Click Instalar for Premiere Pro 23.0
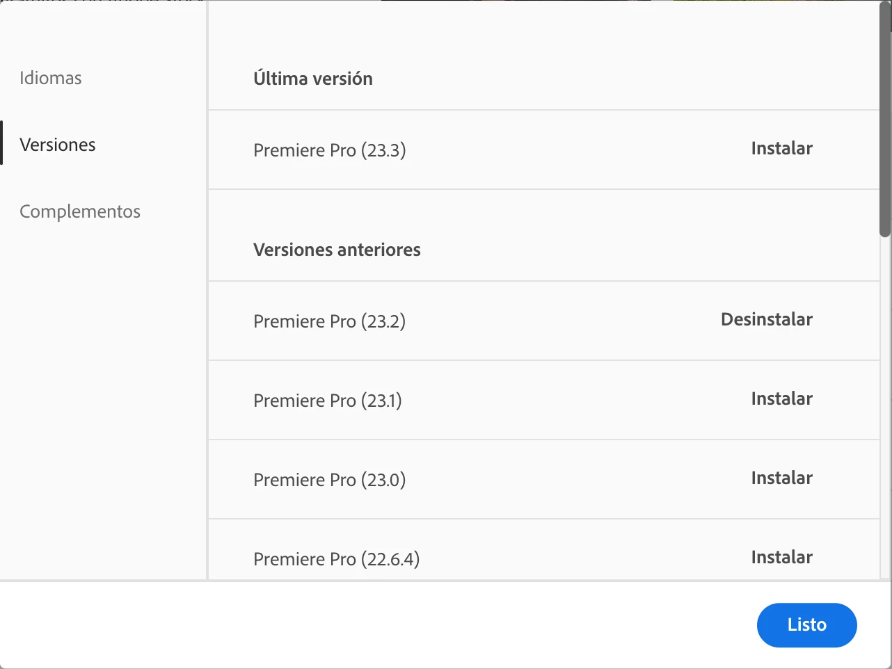Screen dimensions: 892x669 781,478
